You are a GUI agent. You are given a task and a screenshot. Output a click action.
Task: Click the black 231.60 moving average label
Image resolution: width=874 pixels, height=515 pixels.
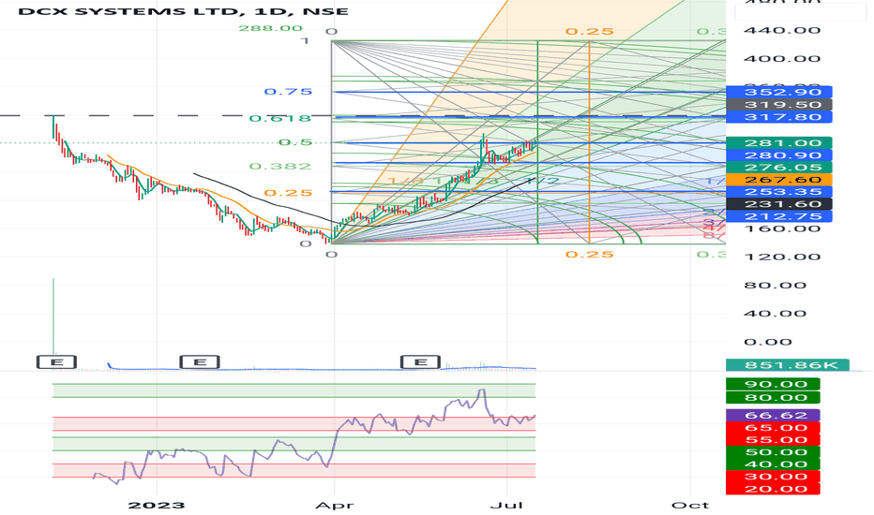coord(779,204)
